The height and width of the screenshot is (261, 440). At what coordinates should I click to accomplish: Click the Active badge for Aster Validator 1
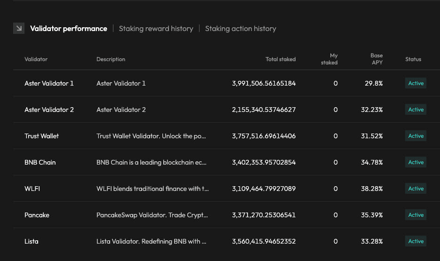coord(416,83)
